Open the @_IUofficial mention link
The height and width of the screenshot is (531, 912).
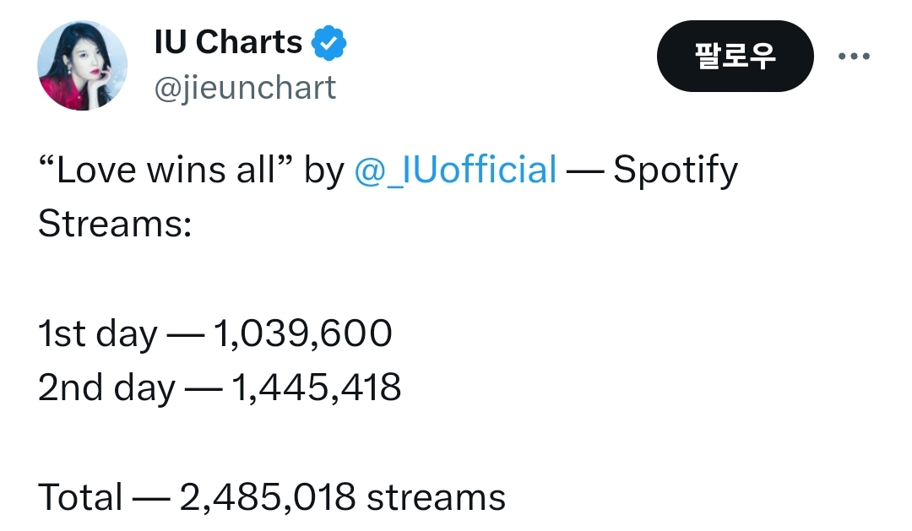pos(456,170)
